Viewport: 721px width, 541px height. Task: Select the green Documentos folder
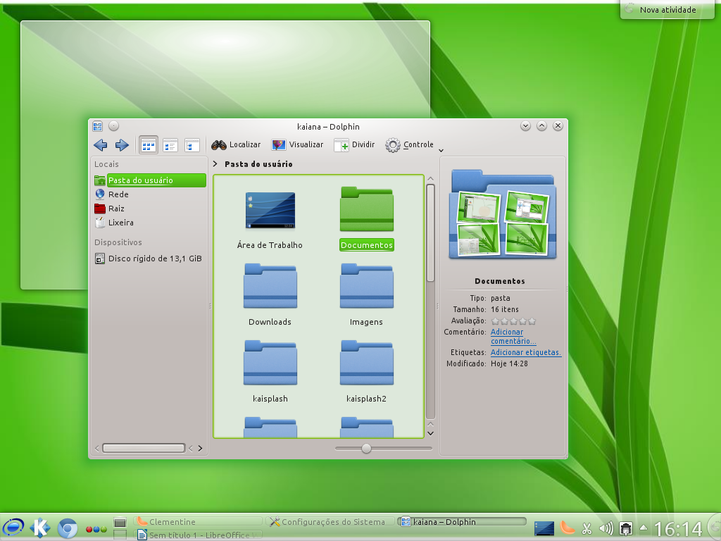(366, 209)
